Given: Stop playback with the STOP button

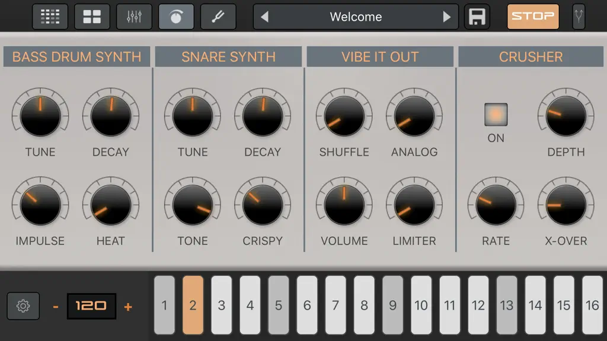Looking at the screenshot, I should [533, 17].
